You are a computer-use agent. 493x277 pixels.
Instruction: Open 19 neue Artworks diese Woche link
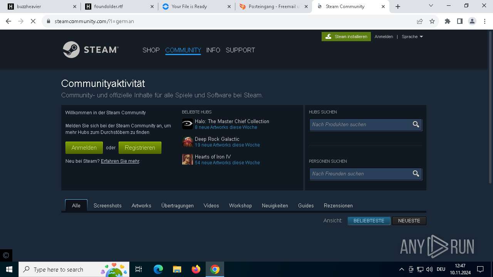point(227,145)
